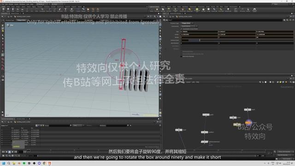This screenshot has width=295, height=166.
Task: Toggle Consolidate Corner Points checkbox
Action: (x=181, y=29)
